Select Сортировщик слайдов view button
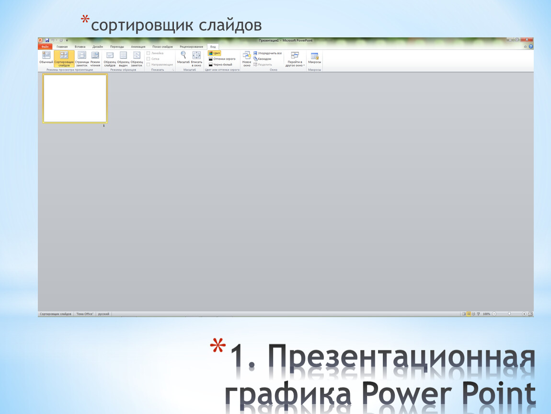The height and width of the screenshot is (414, 551). coord(64,58)
